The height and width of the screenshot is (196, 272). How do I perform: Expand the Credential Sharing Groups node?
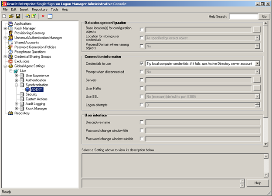[x=5, y=56]
